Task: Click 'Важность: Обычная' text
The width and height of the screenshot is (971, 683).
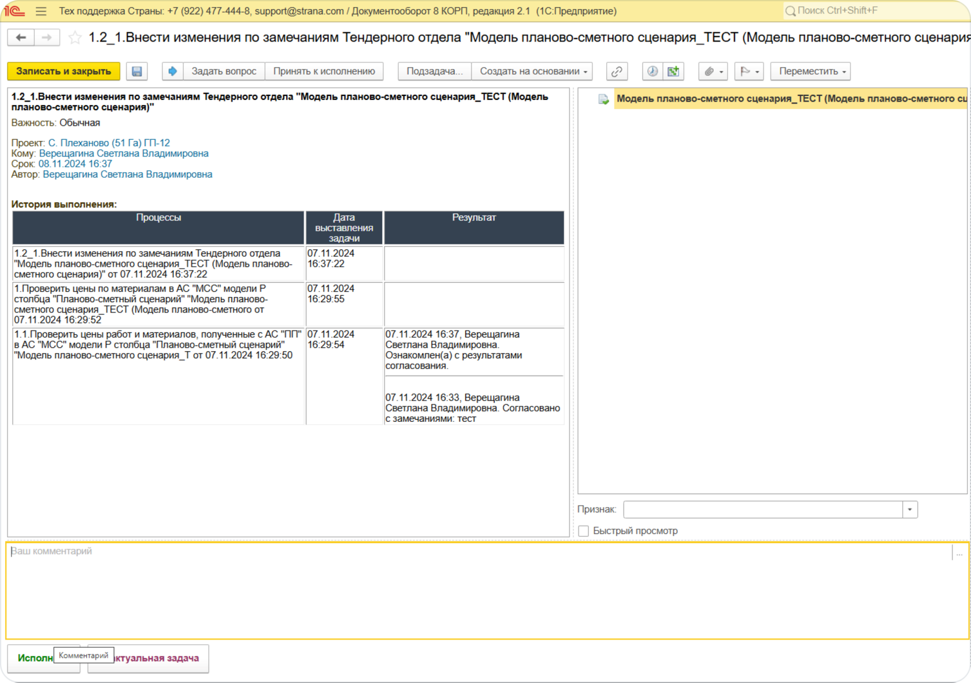Action: click(x=55, y=123)
